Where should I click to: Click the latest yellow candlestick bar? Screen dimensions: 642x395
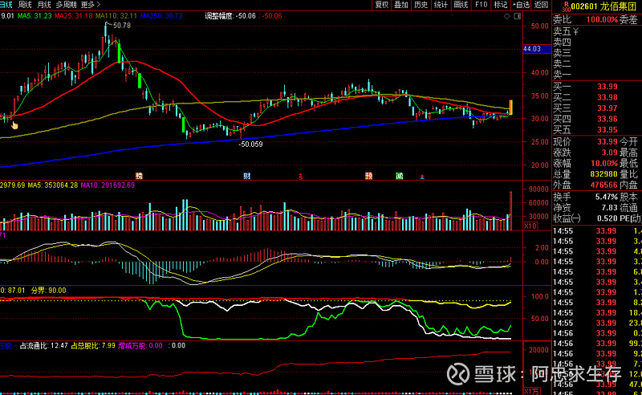click(x=510, y=108)
